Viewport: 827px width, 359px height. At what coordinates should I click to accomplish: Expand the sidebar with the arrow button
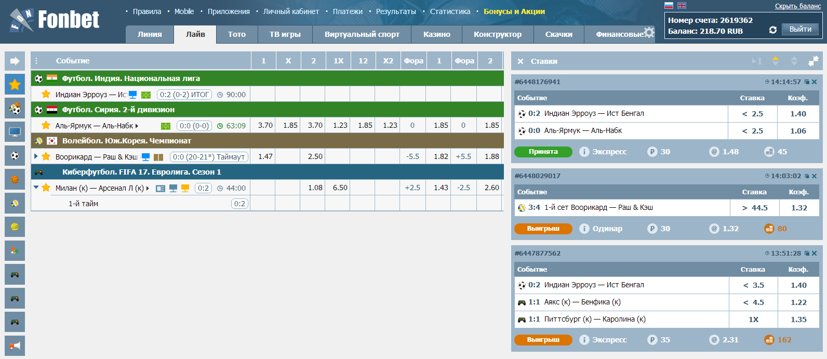point(15,61)
